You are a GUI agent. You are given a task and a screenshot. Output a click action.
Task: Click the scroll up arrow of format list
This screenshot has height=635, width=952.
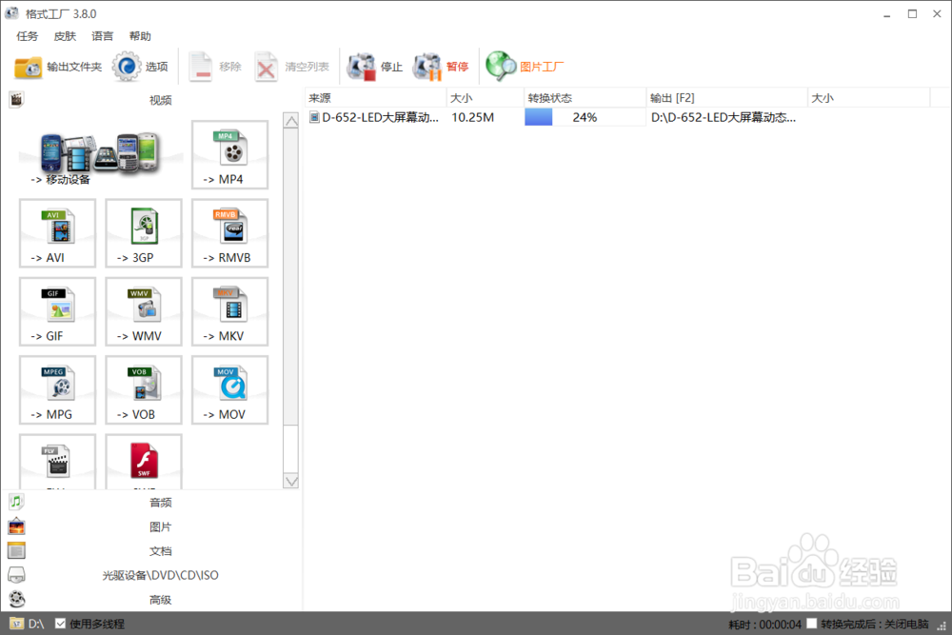pos(291,121)
